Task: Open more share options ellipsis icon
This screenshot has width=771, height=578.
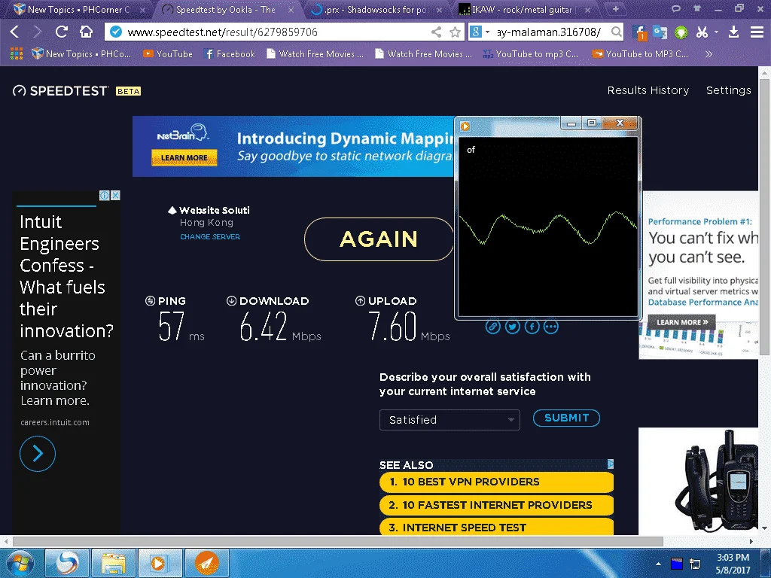Action: pyautogui.click(x=550, y=327)
